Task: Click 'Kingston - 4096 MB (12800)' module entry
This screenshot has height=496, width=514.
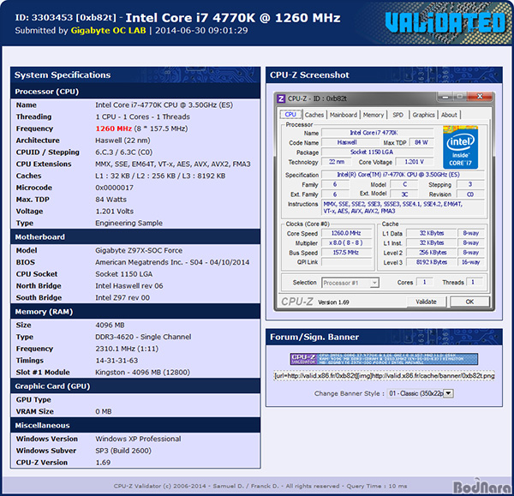Action: 142,372
